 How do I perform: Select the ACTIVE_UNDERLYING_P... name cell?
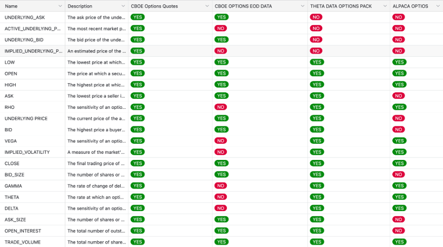point(33,28)
